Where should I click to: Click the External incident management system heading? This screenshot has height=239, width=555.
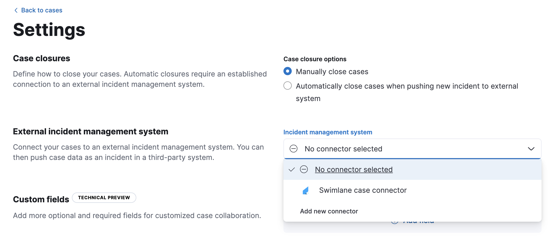click(x=91, y=132)
